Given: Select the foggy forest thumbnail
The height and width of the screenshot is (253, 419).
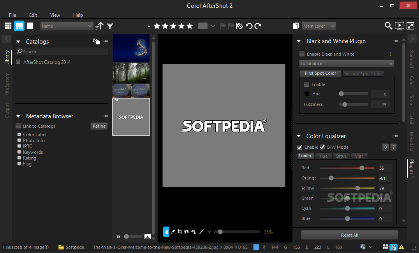Looking at the screenshot, I should 131,73.
